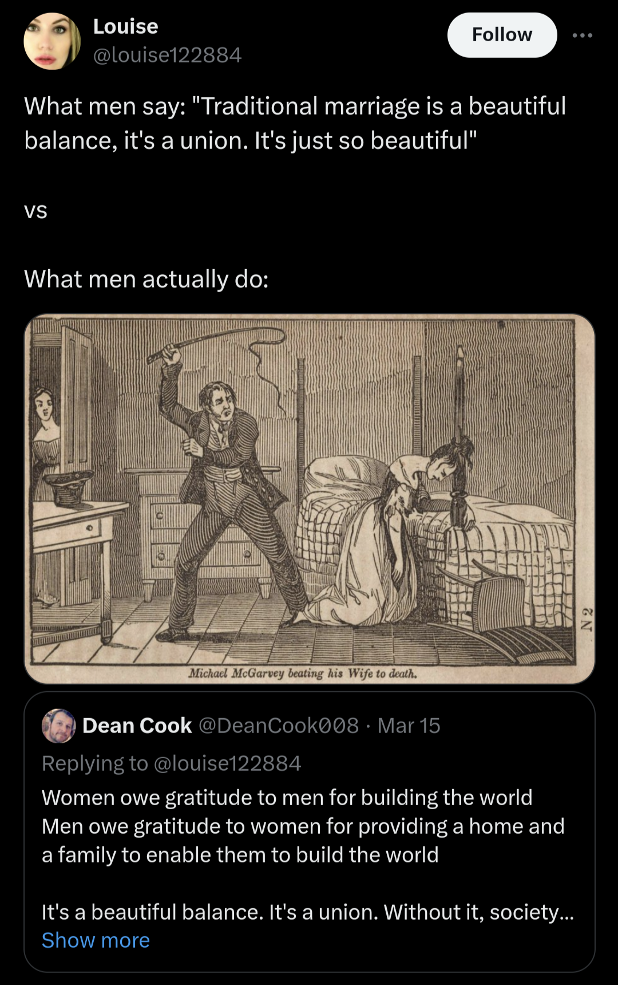Open the engraving image attached to tweet
618x985 pixels.
pyautogui.click(x=310, y=499)
